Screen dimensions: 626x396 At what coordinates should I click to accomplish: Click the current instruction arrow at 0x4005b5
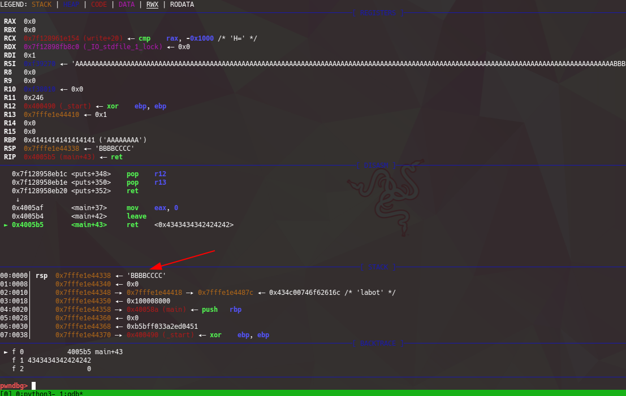[6, 225]
